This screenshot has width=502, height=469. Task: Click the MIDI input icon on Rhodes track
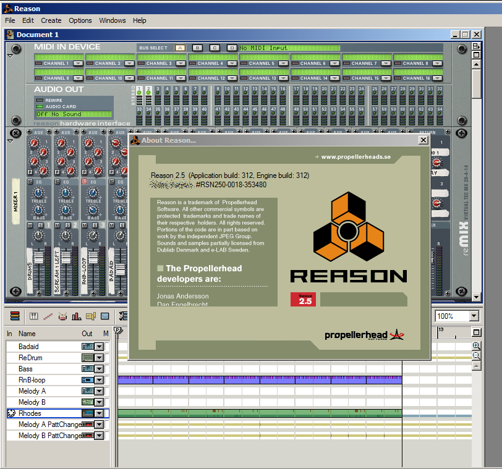point(11,413)
